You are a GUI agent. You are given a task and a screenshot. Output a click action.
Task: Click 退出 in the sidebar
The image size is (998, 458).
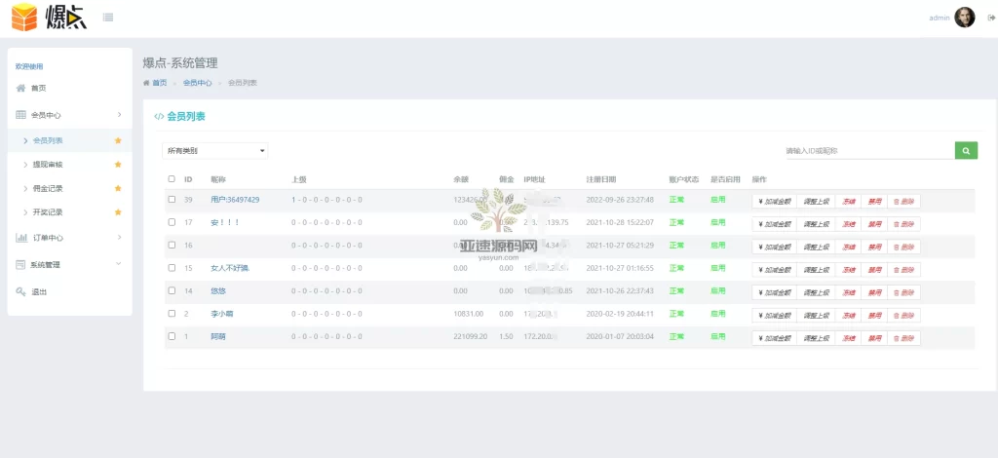69,292
